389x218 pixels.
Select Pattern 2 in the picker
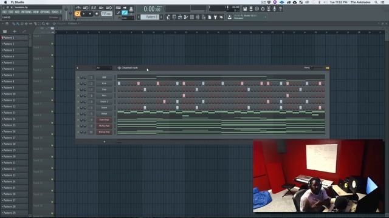15,44
